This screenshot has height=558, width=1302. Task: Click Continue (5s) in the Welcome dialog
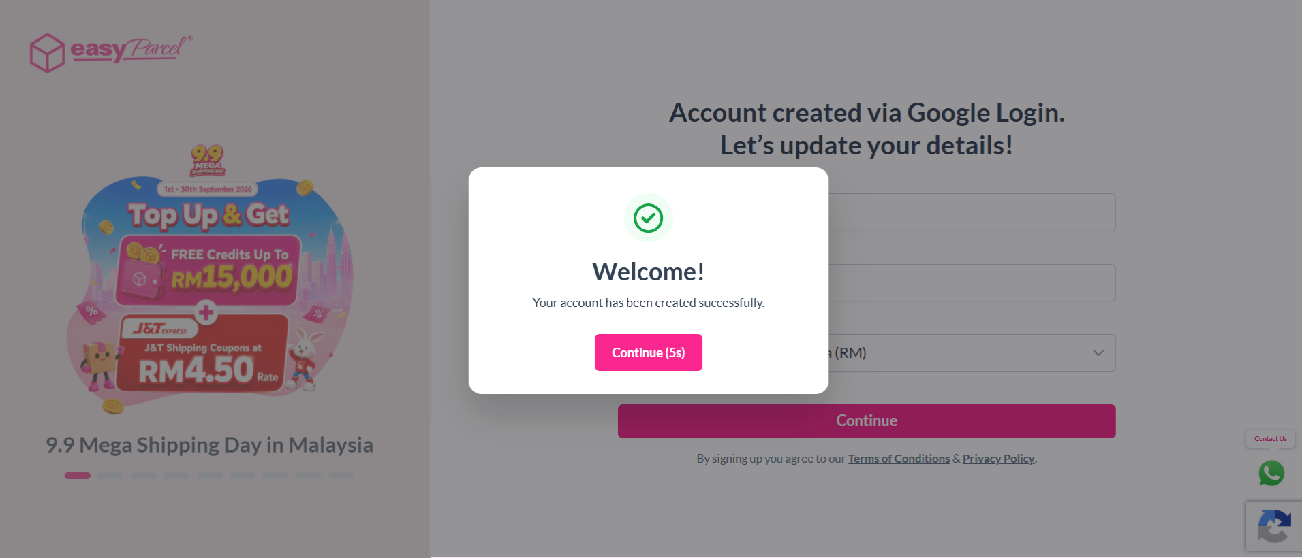point(648,352)
